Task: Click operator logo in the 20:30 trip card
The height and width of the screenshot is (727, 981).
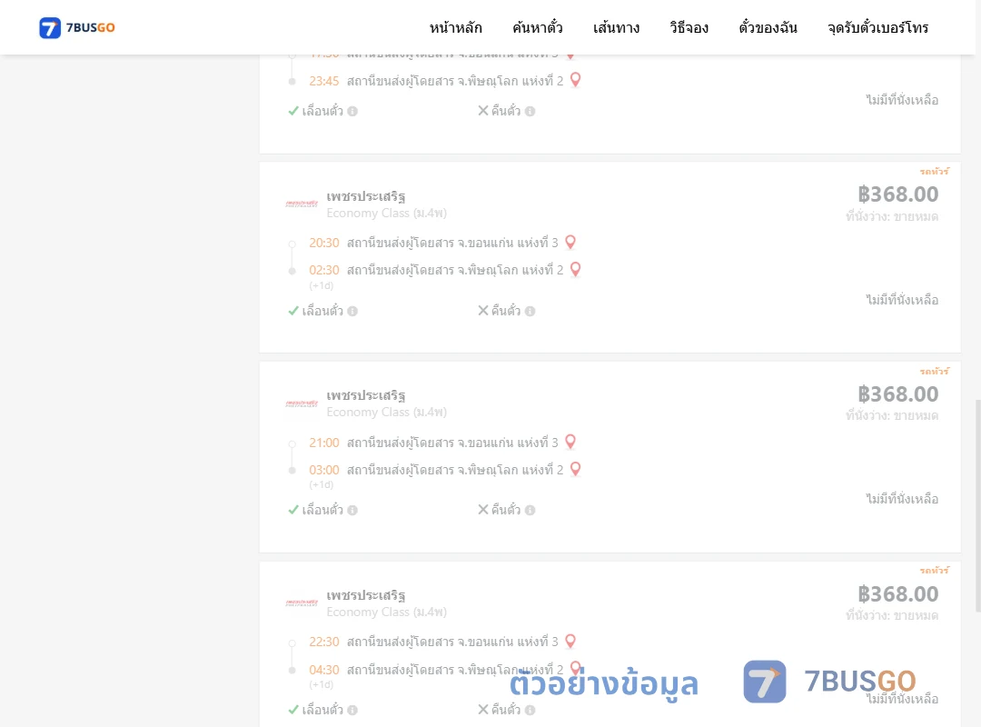Action: click(x=302, y=204)
